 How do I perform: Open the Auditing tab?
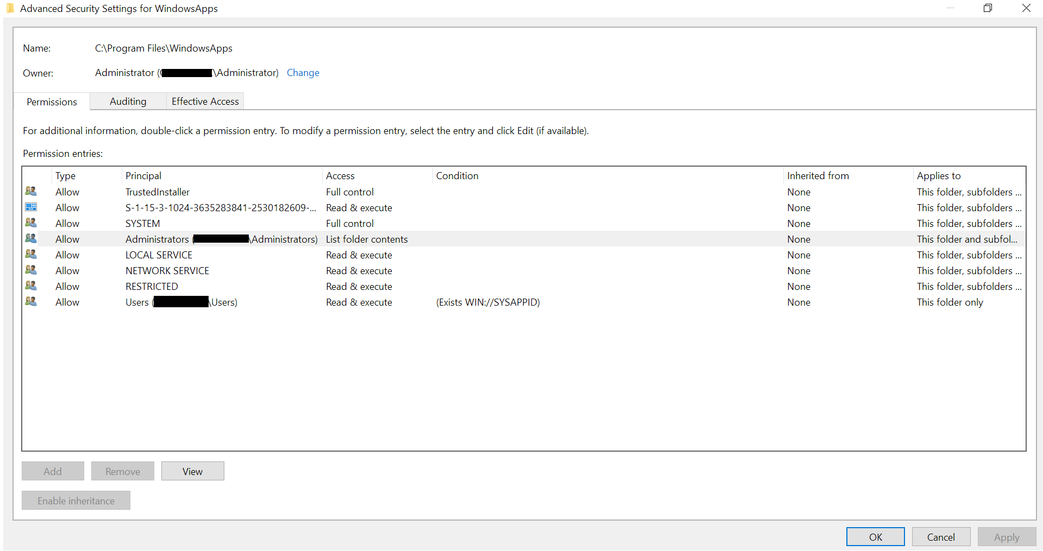[128, 101]
